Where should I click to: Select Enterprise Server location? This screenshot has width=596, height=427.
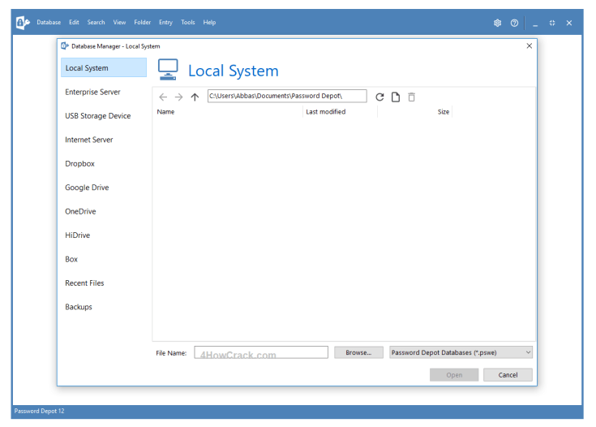[x=92, y=92]
